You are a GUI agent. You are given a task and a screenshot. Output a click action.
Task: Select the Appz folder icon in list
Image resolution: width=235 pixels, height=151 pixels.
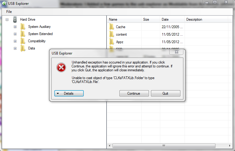click(x=112, y=42)
